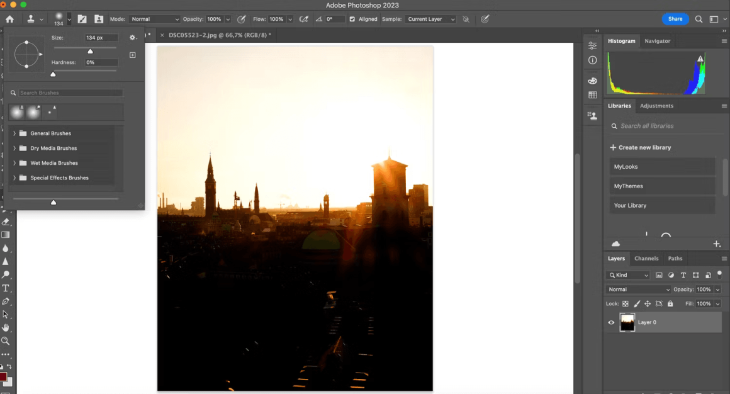Click the lock all layer icon

click(670, 303)
